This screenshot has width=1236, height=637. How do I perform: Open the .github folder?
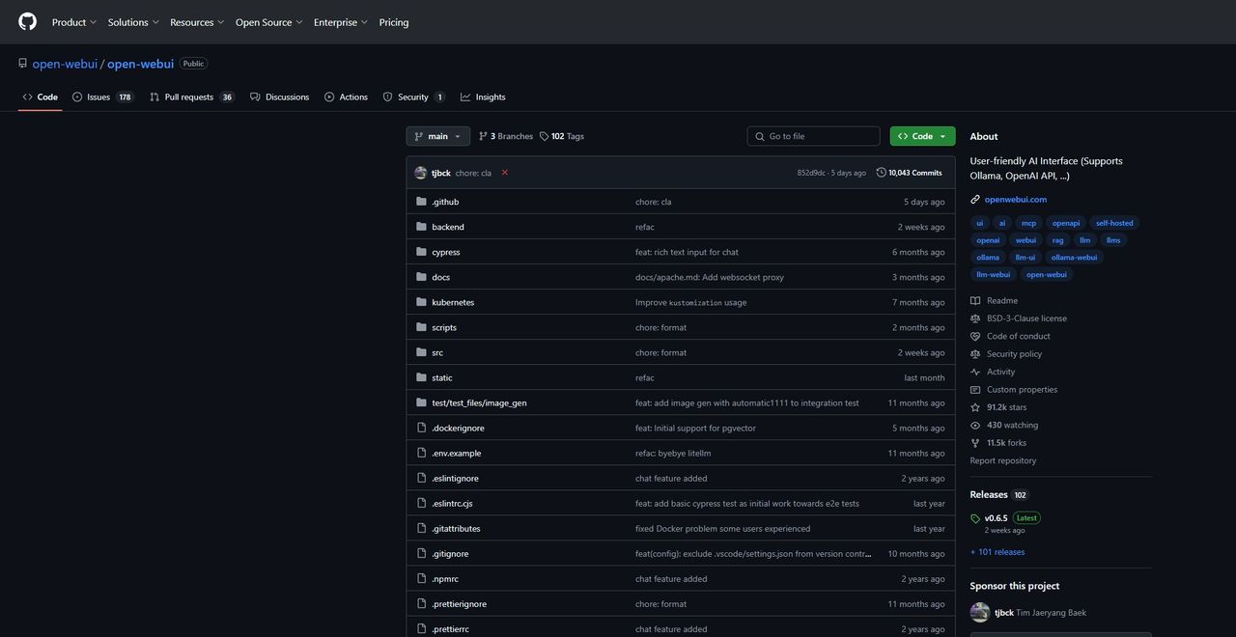pos(445,202)
